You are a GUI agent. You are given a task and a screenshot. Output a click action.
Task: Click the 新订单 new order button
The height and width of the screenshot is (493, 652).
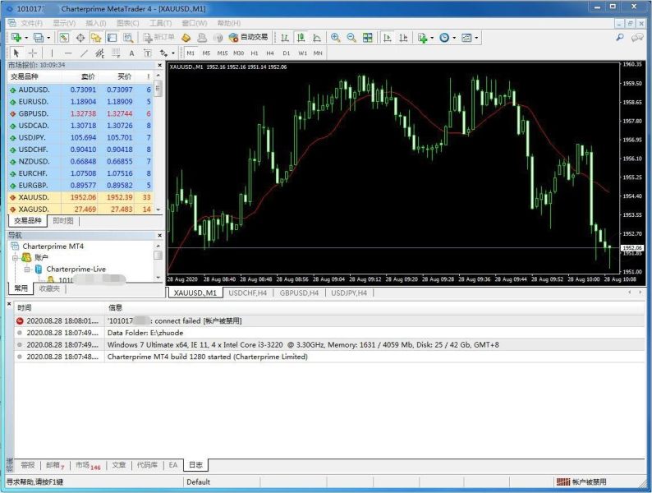pos(158,38)
